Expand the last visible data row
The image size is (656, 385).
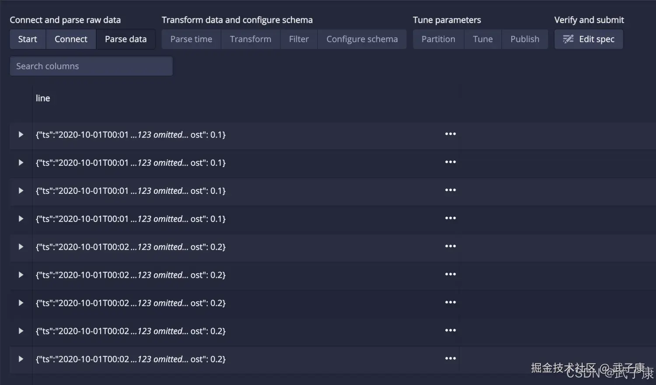(21, 359)
